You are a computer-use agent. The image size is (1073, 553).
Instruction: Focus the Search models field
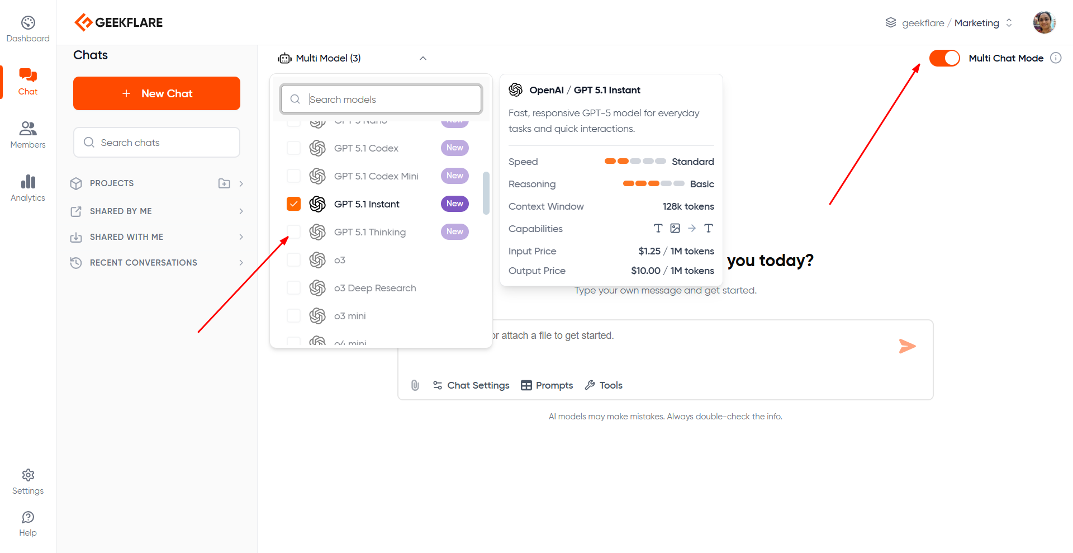coord(381,99)
